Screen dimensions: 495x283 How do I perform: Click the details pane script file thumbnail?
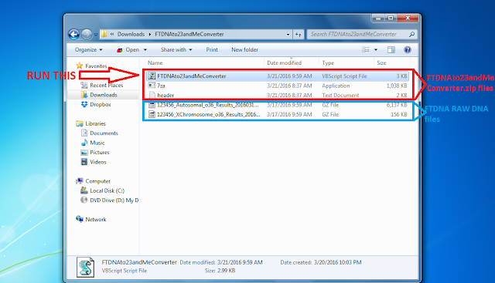coord(85,268)
